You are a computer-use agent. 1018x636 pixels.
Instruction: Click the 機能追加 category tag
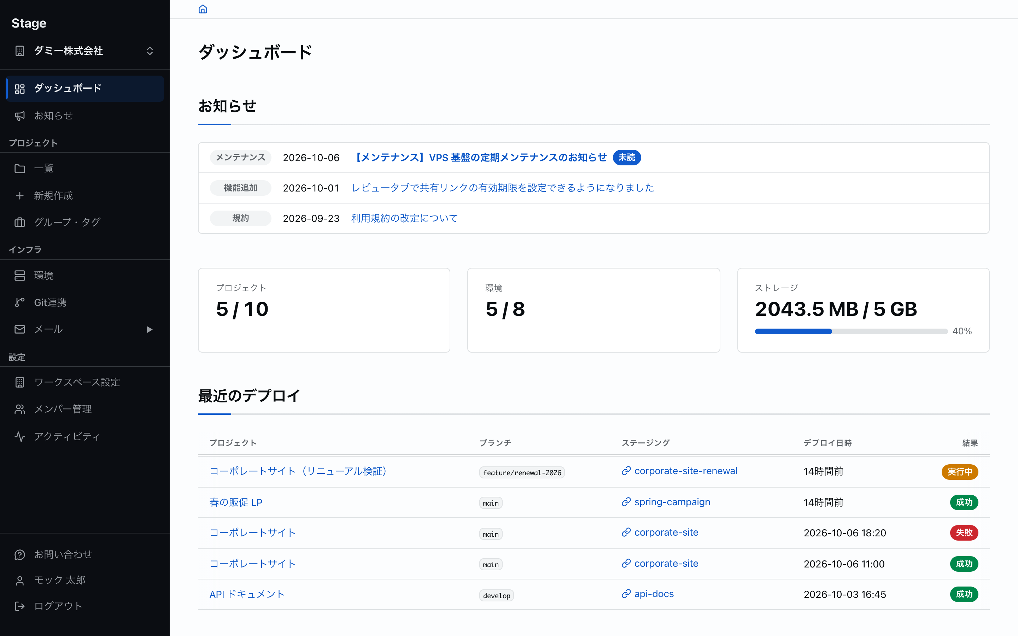tap(240, 188)
